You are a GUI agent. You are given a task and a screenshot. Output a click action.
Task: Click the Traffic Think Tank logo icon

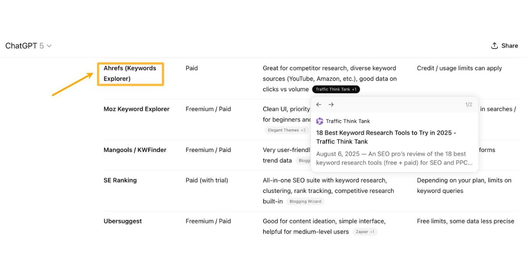pyautogui.click(x=320, y=121)
